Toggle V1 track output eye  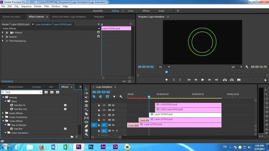click(113, 125)
